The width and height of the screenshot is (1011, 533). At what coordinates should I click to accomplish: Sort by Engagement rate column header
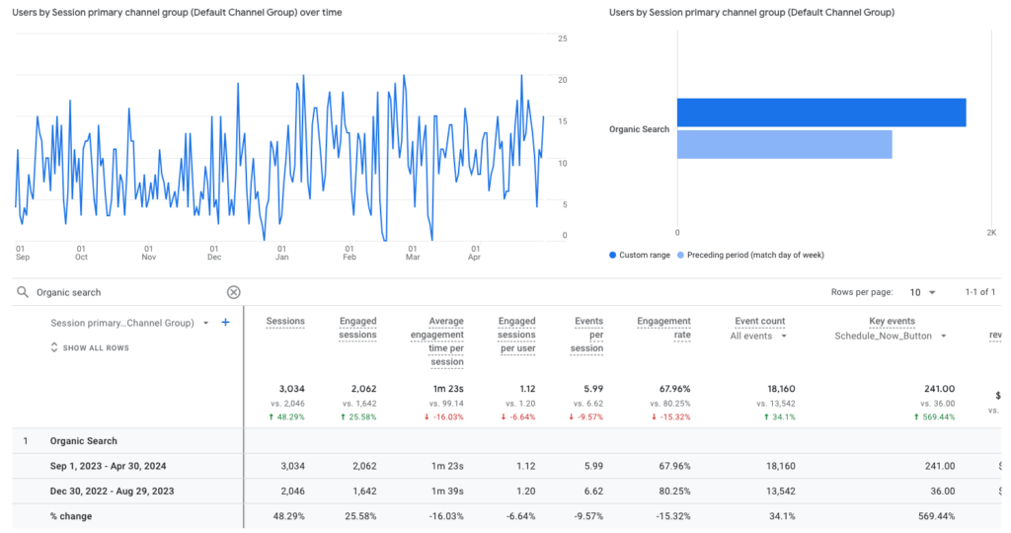(x=663, y=328)
